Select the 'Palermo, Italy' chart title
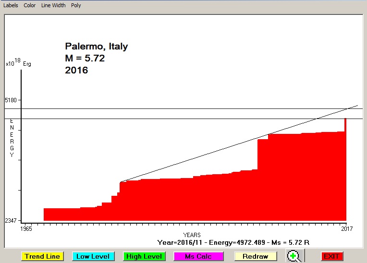367x263 pixels. [96, 47]
